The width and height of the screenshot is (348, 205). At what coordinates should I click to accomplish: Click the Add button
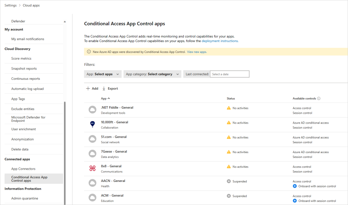click(x=92, y=89)
